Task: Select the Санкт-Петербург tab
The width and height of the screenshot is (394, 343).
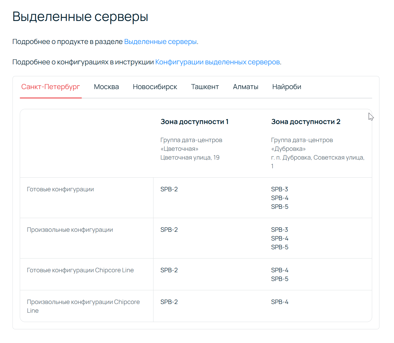Action: tap(50, 86)
